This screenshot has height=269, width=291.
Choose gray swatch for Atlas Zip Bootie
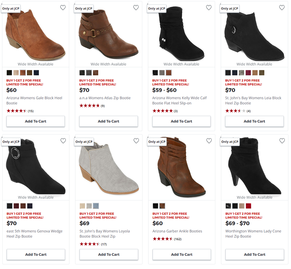point(89,73)
